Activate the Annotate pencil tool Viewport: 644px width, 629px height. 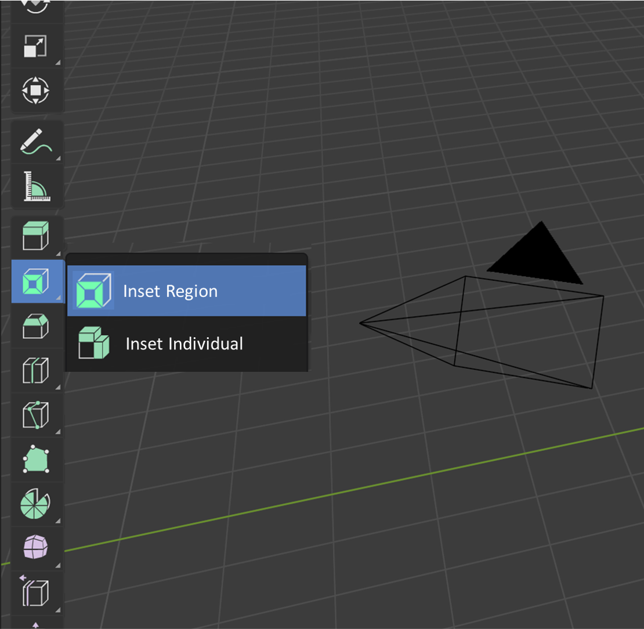[x=37, y=142]
